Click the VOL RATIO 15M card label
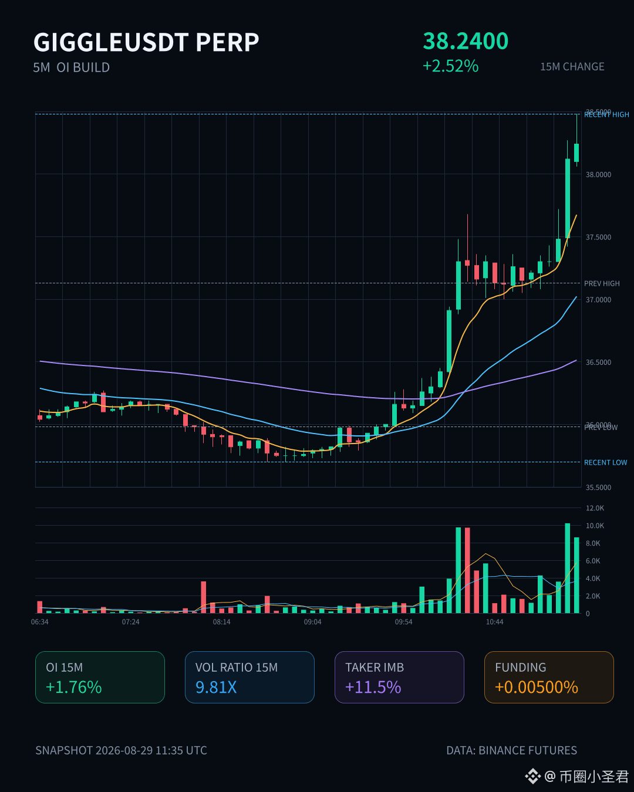Viewport: 634px width, 792px height. (237, 668)
